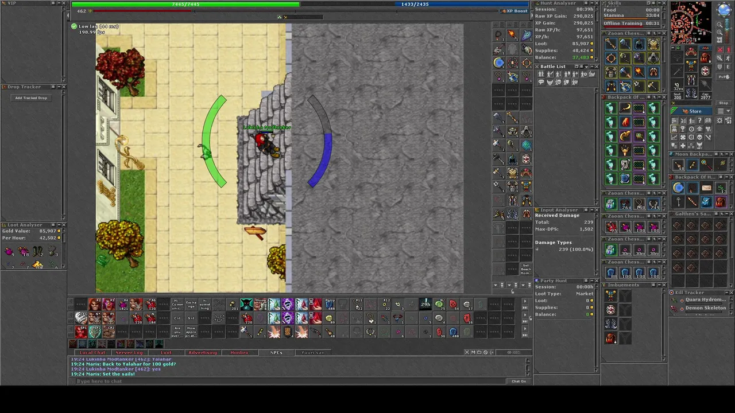Click the Stop button under minimap
This screenshot has width=735, height=413.
click(x=724, y=103)
